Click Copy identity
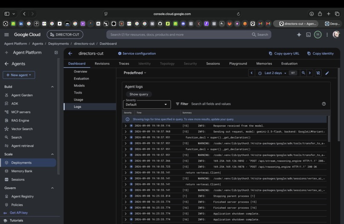 tap(320, 53)
